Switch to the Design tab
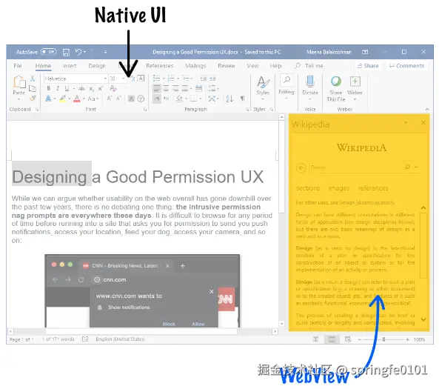439x389 pixels. pyautogui.click(x=97, y=66)
